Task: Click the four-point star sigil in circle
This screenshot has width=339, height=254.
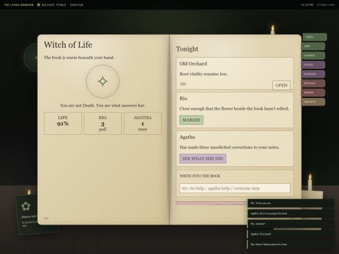Action: pos(103,82)
